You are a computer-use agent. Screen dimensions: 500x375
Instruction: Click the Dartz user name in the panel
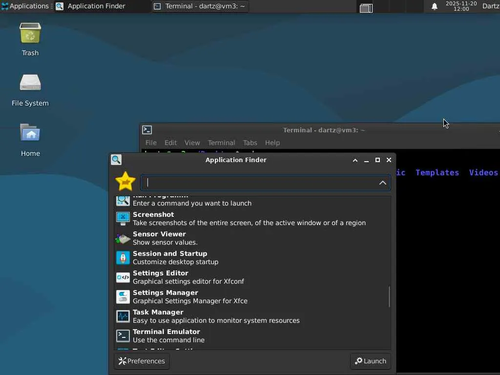tap(491, 6)
